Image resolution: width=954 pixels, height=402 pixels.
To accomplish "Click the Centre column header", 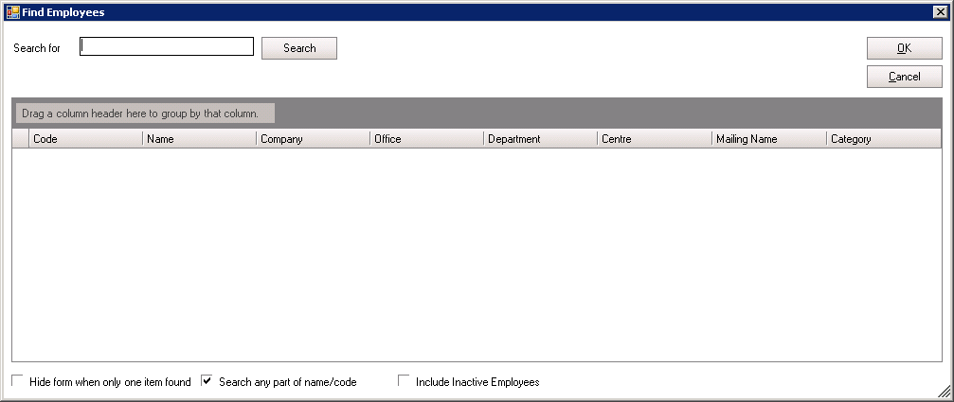I will (x=654, y=139).
